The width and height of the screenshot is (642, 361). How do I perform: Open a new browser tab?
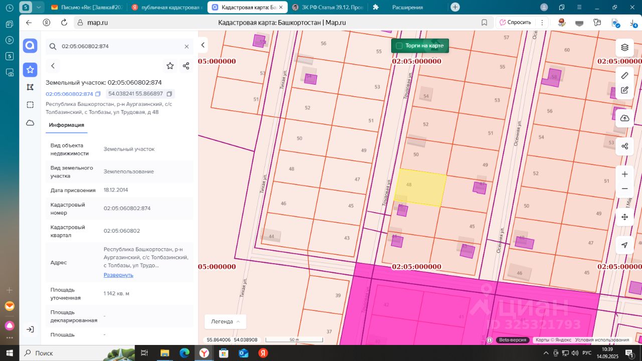[x=455, y=7]
